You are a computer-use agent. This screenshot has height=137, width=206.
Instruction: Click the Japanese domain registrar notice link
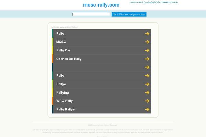pyautogui.click(x=154, y=2)
